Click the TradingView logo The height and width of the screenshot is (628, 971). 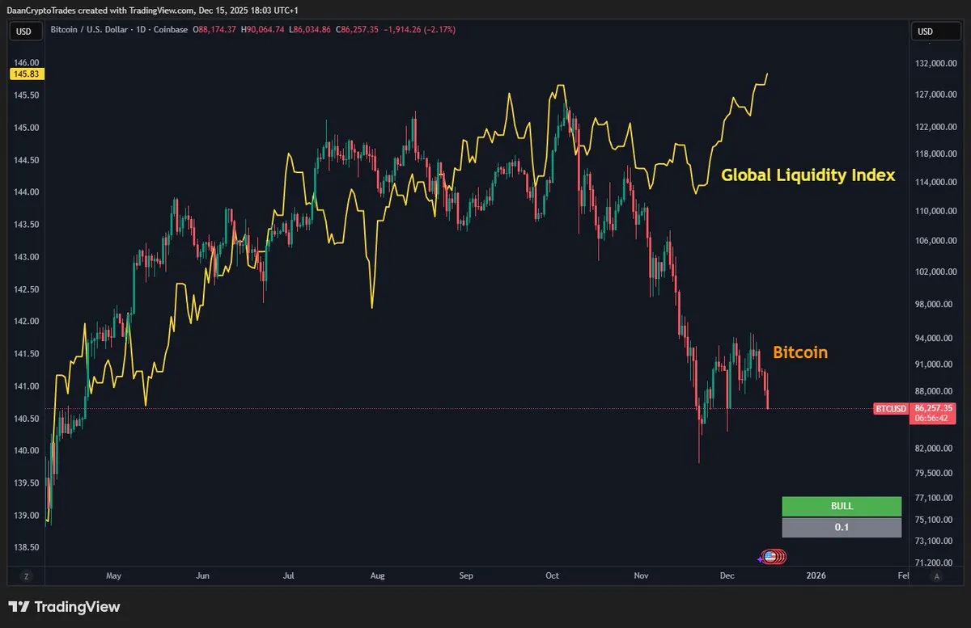pos(64,607)
